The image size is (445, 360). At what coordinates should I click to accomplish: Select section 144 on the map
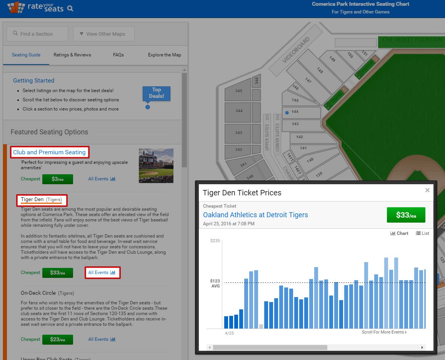pos(301,112)
